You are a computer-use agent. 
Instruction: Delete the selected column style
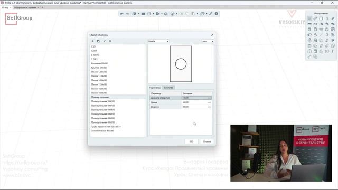click(x=110, y=41)
